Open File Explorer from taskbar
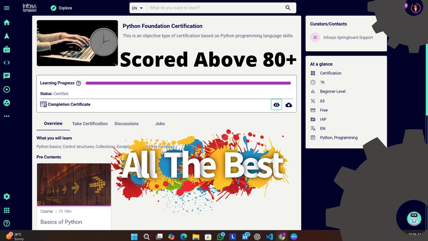This screenshot has width=428, height=241. coord(196,237)
